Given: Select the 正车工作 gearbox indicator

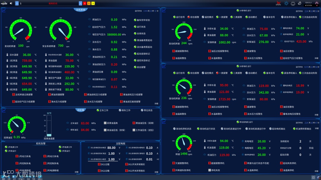Looking at the screenshot, I should coord(102,110).
